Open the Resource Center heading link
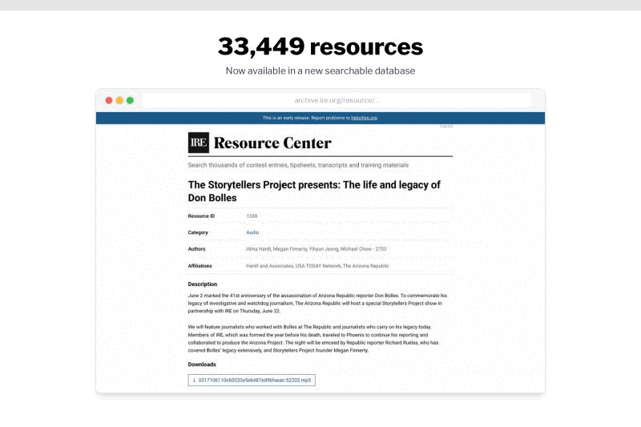Screen dimensions: 641x427 272,143
